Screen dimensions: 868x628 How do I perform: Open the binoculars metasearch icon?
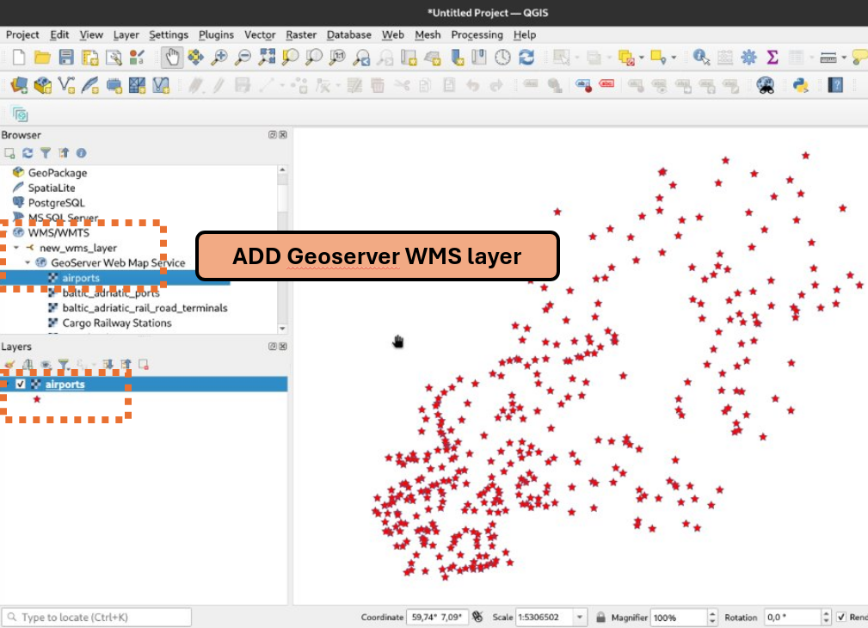(x=765, y=85)
